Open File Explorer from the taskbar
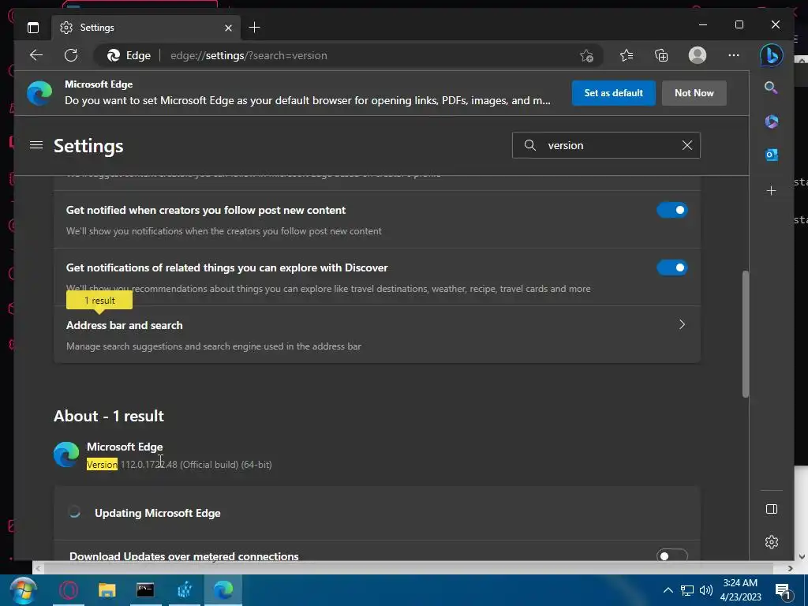This screenshot has height=606, width=808. click(107, 590)
